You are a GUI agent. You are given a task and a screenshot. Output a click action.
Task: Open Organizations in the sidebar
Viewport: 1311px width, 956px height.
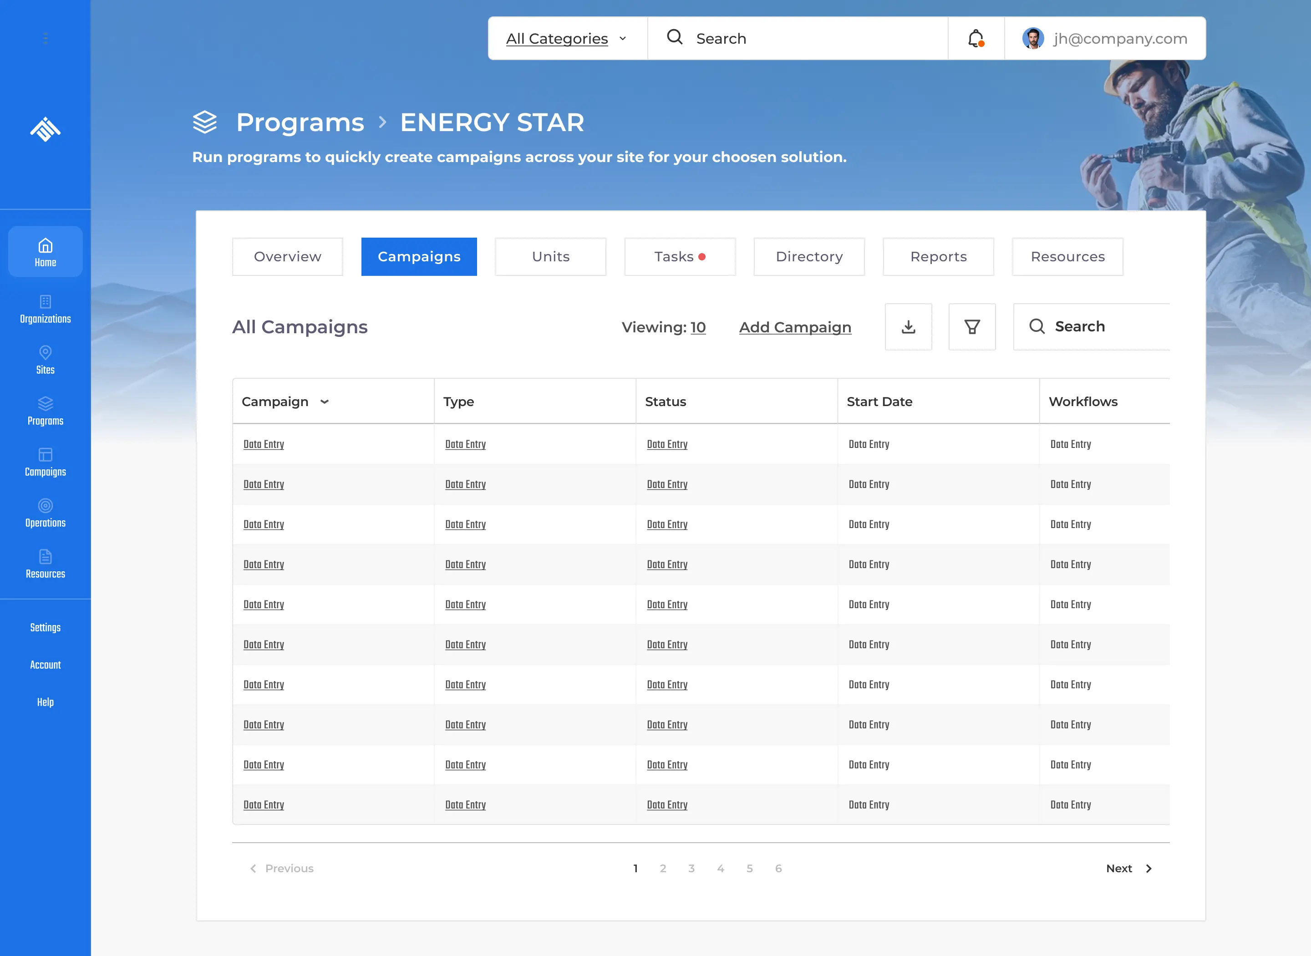tap(45, 310)
